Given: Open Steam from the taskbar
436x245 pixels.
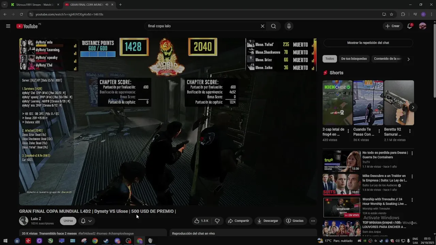Looking at the screenshot, I should click(x=106, y=241).
